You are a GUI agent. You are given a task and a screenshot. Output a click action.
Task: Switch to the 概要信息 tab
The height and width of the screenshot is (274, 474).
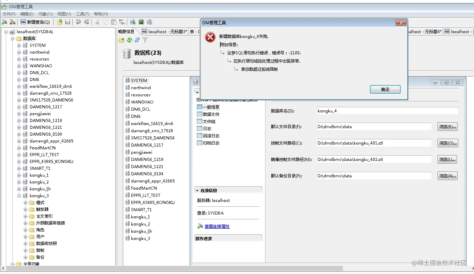[x=127, y=31]
